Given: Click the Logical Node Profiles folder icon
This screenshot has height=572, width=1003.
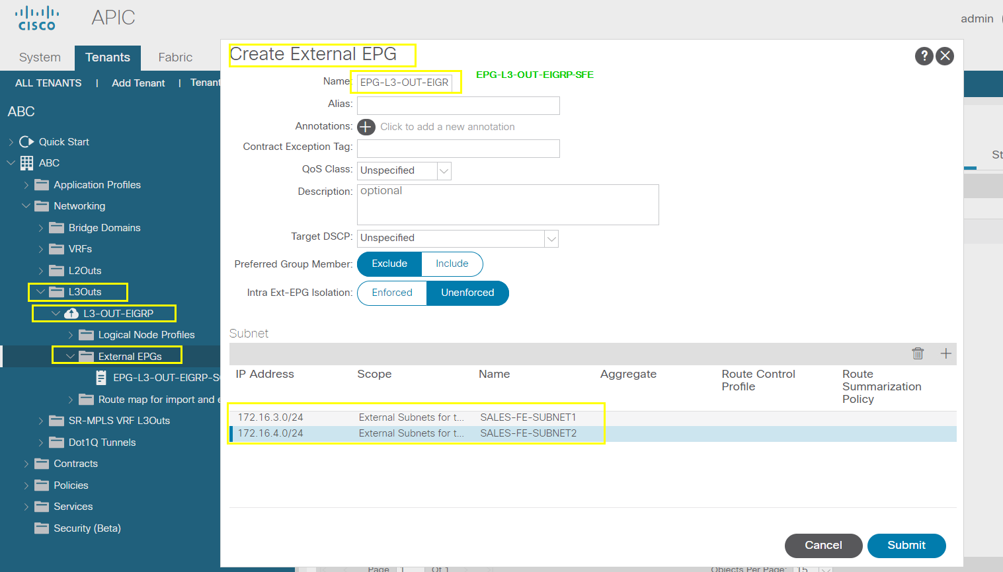Looking at the screenshot, I should tap(87, 334).
